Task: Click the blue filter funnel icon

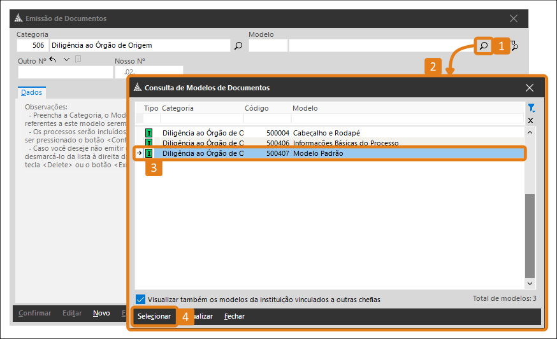Action: (x=531, y=107)
